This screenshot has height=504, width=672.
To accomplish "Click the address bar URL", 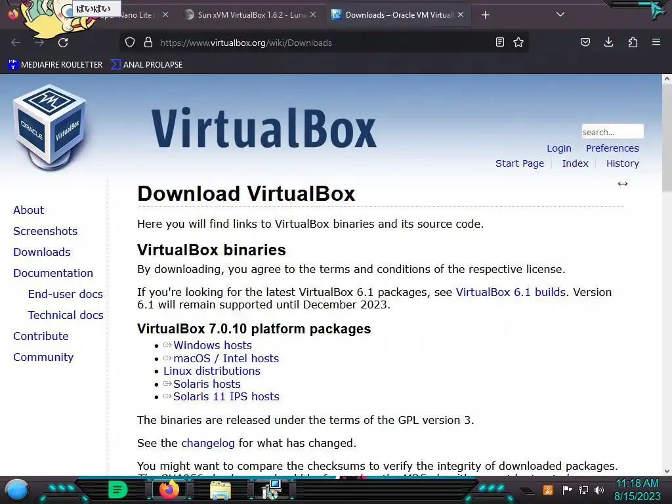I will tap(245, 43).
